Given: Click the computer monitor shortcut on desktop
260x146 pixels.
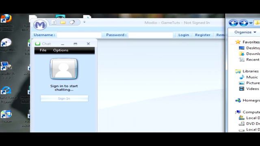Looking at the screenshot, I should tap(6, 66).
